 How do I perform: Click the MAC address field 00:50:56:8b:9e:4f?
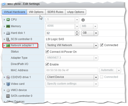click(72, 70)
